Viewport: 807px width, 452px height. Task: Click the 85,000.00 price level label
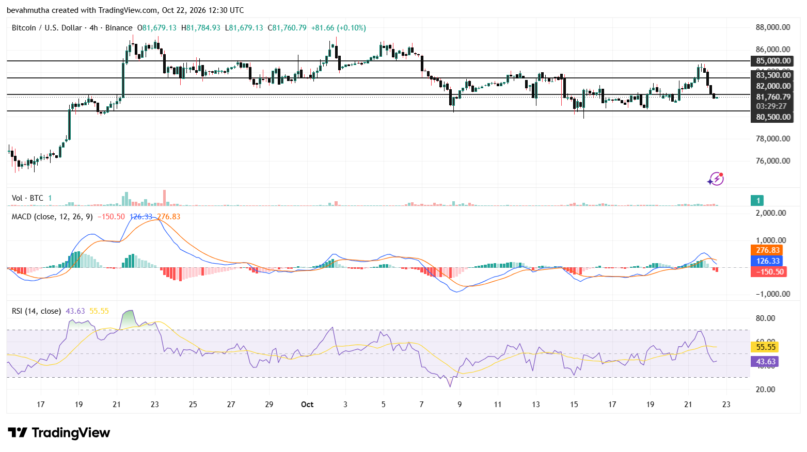[x=772, y=61]
